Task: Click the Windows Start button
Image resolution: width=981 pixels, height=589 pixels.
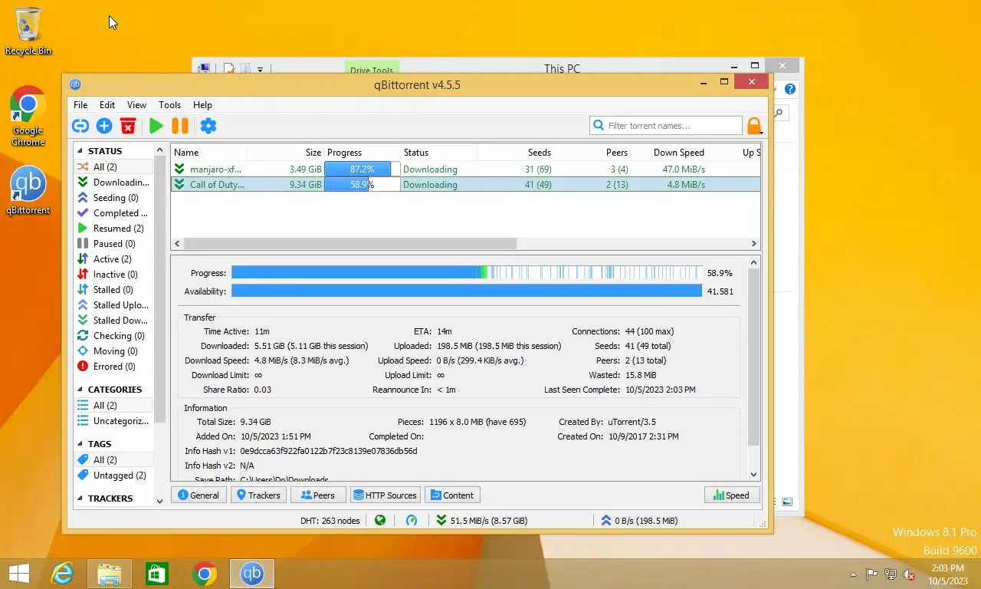Action: pyautogui.click(x=18, y=574)
